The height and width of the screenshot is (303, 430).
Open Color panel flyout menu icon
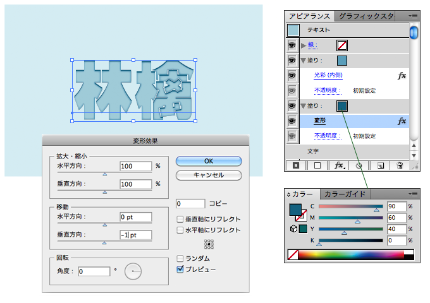(x=414, y=194)
